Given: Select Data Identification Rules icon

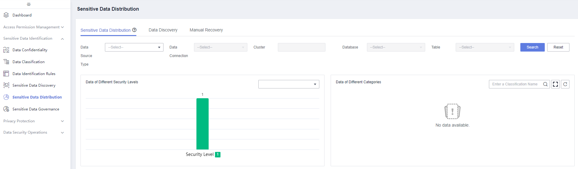Looking at the screenshot, I should 6,74.
